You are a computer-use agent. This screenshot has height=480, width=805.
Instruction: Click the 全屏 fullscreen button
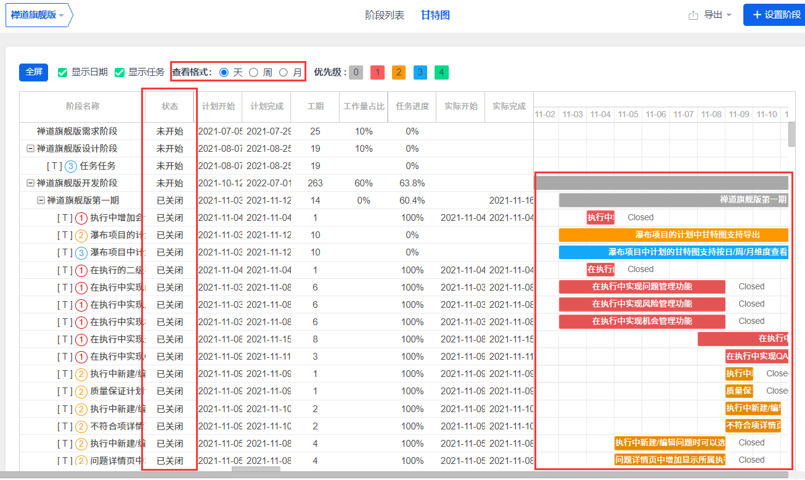pos(33,72)
